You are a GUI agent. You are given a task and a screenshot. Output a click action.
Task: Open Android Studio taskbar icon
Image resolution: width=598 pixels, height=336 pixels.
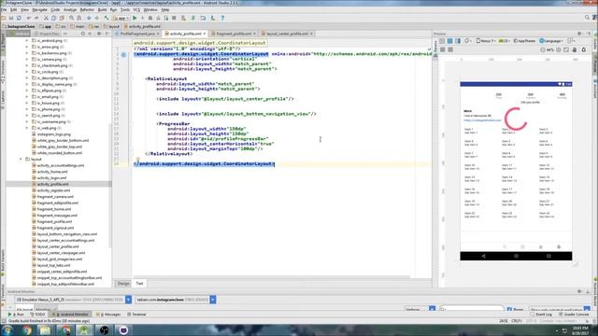coord(84,329)
